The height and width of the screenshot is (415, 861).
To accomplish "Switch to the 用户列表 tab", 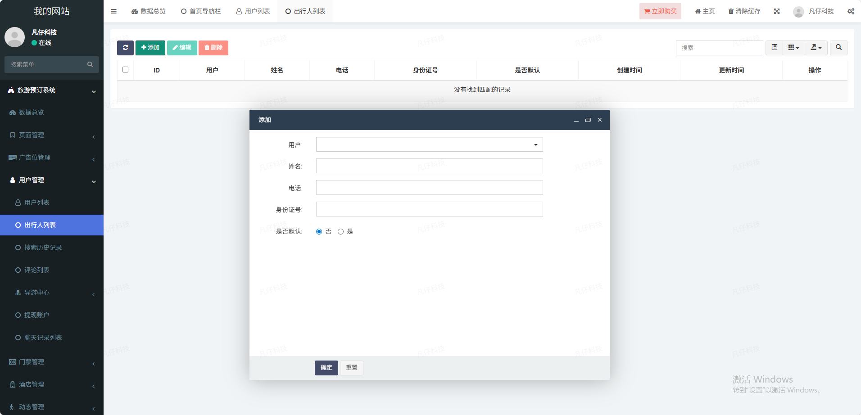I will (x=253, y=11).
